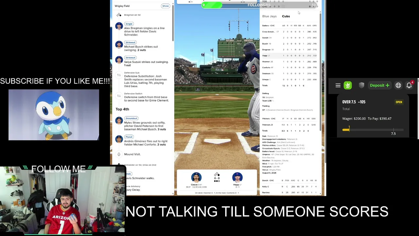The width and height of the screenshot is (419, 236).
Task: Click 'Swanson' in the batters table
Action: (x=266, y=73)
